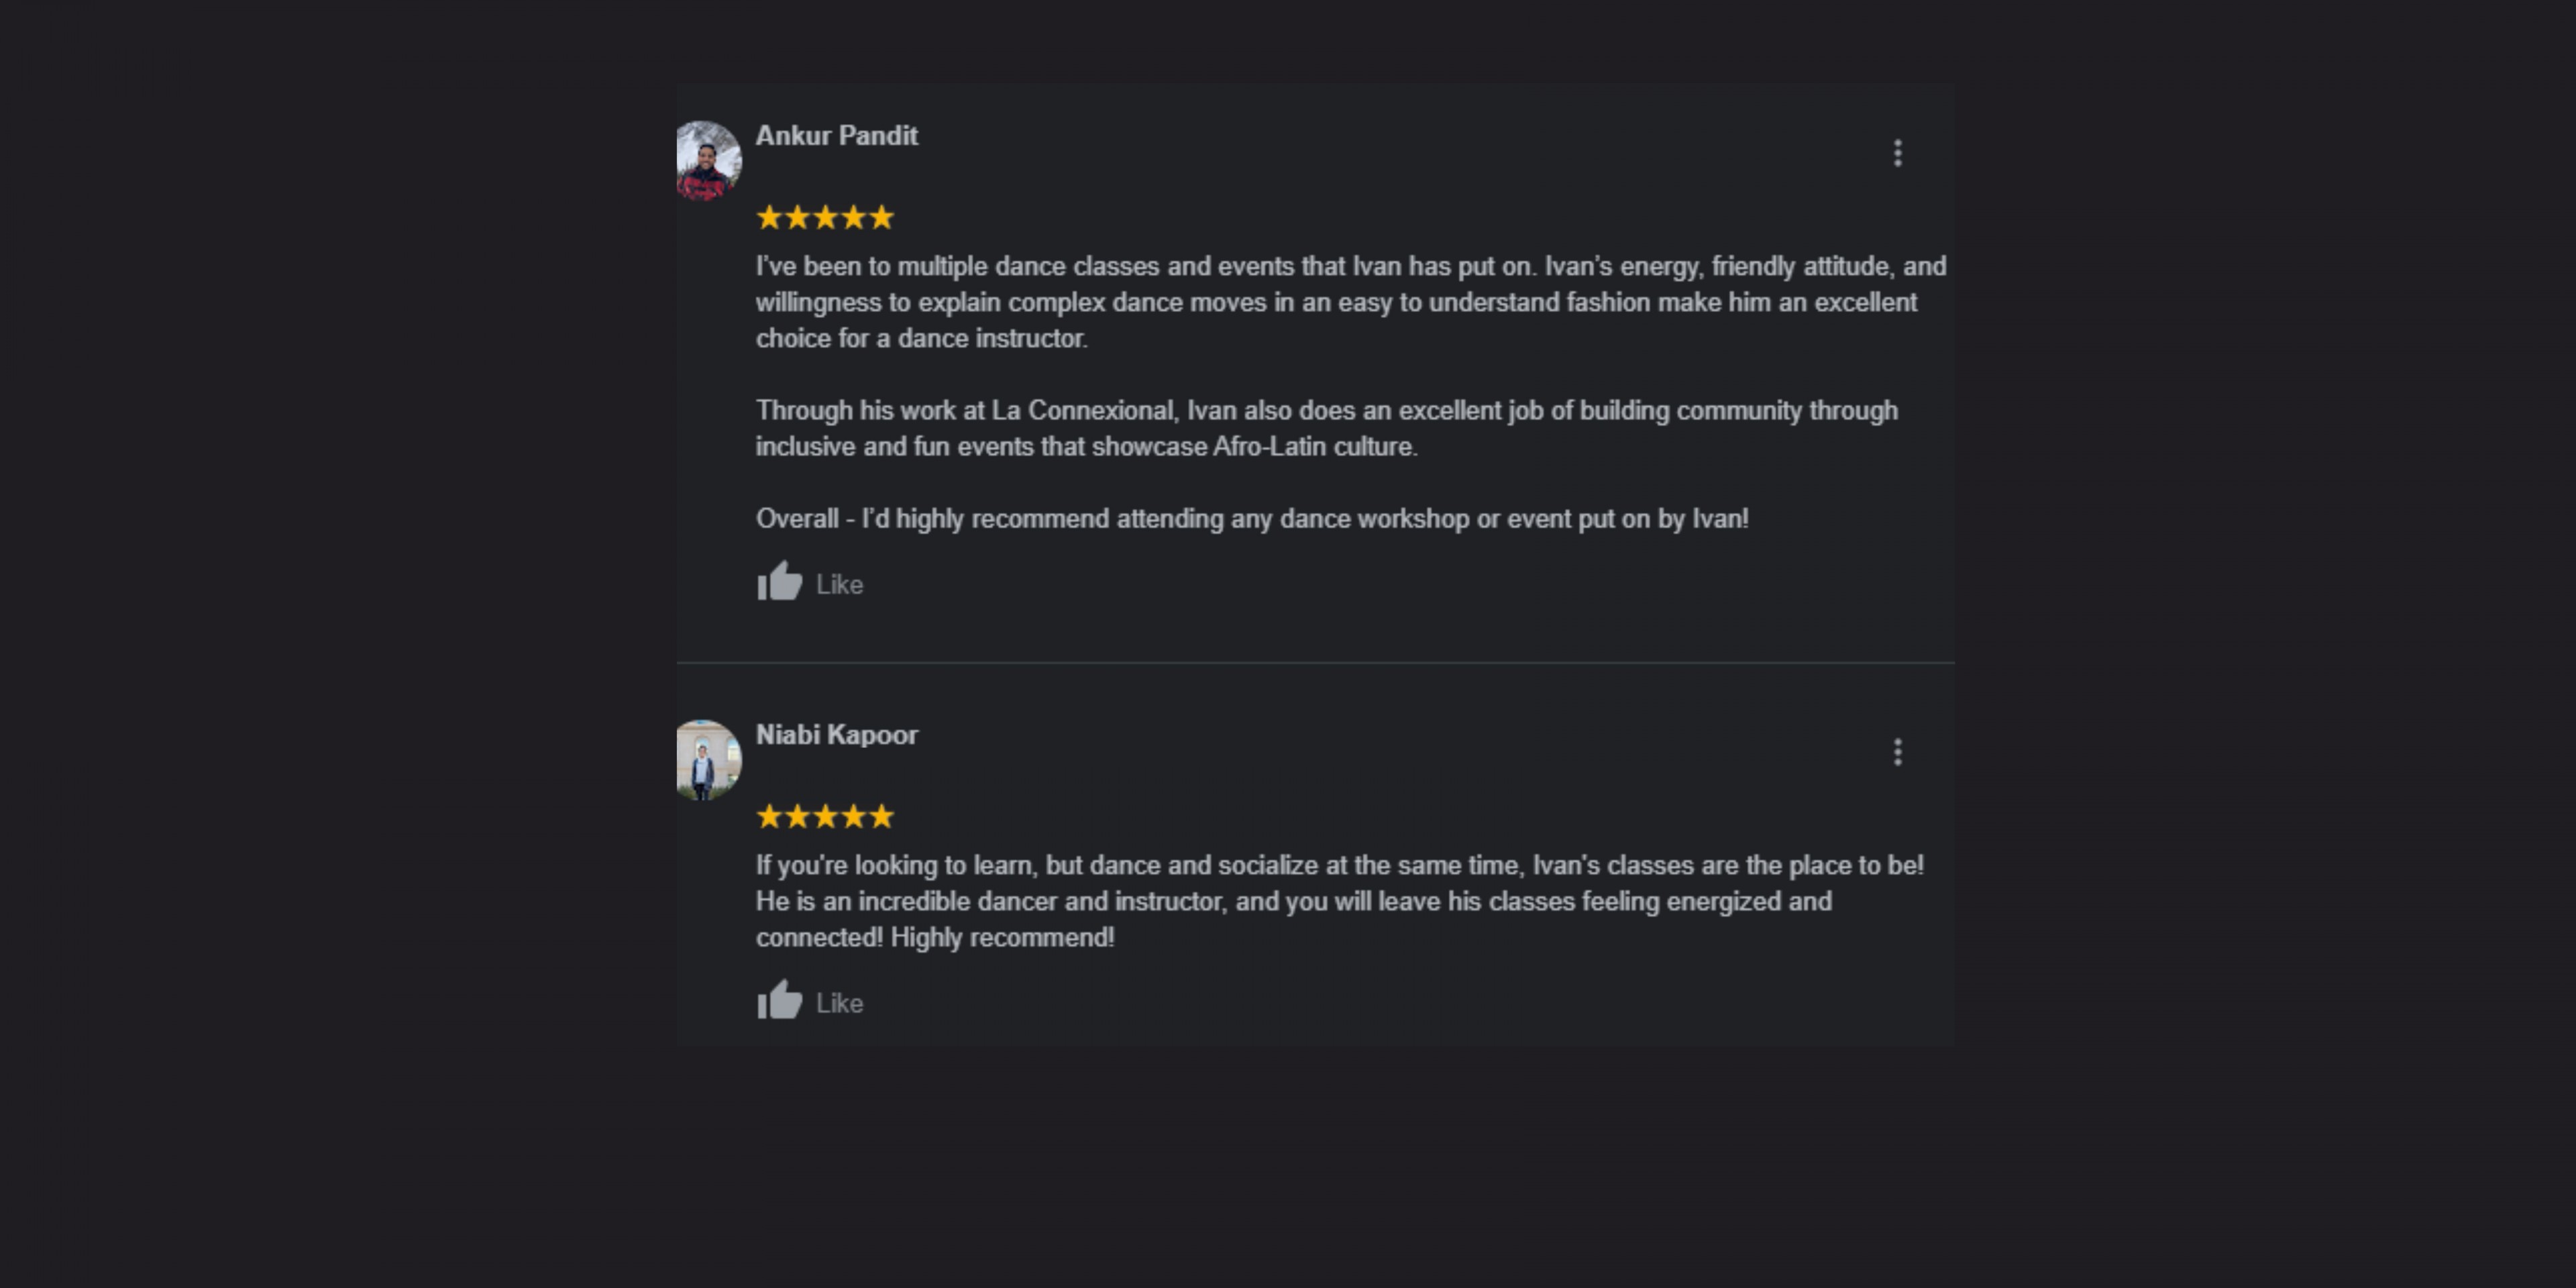Click first star in Ankur Pandit's rating
2576x1288 pixels.
tap(769, 218)
